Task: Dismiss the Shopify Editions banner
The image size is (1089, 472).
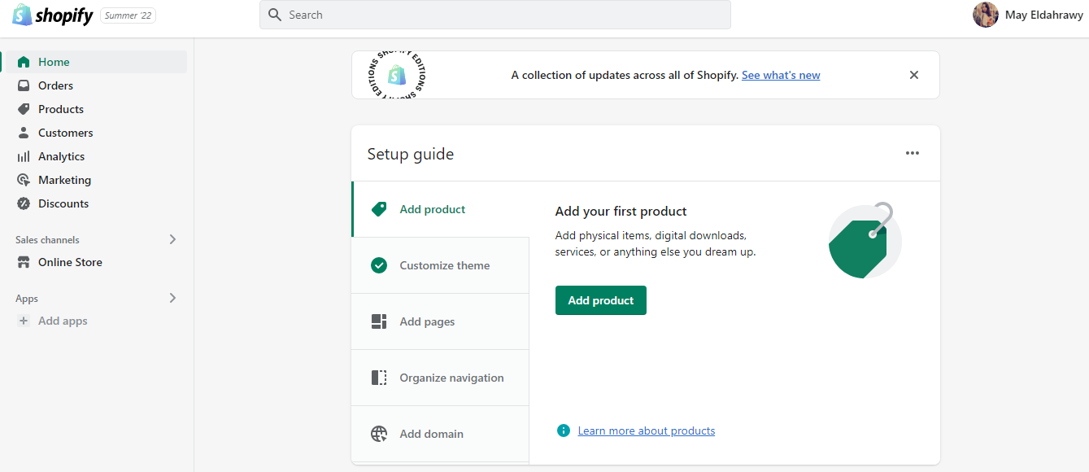Action: 914,75
